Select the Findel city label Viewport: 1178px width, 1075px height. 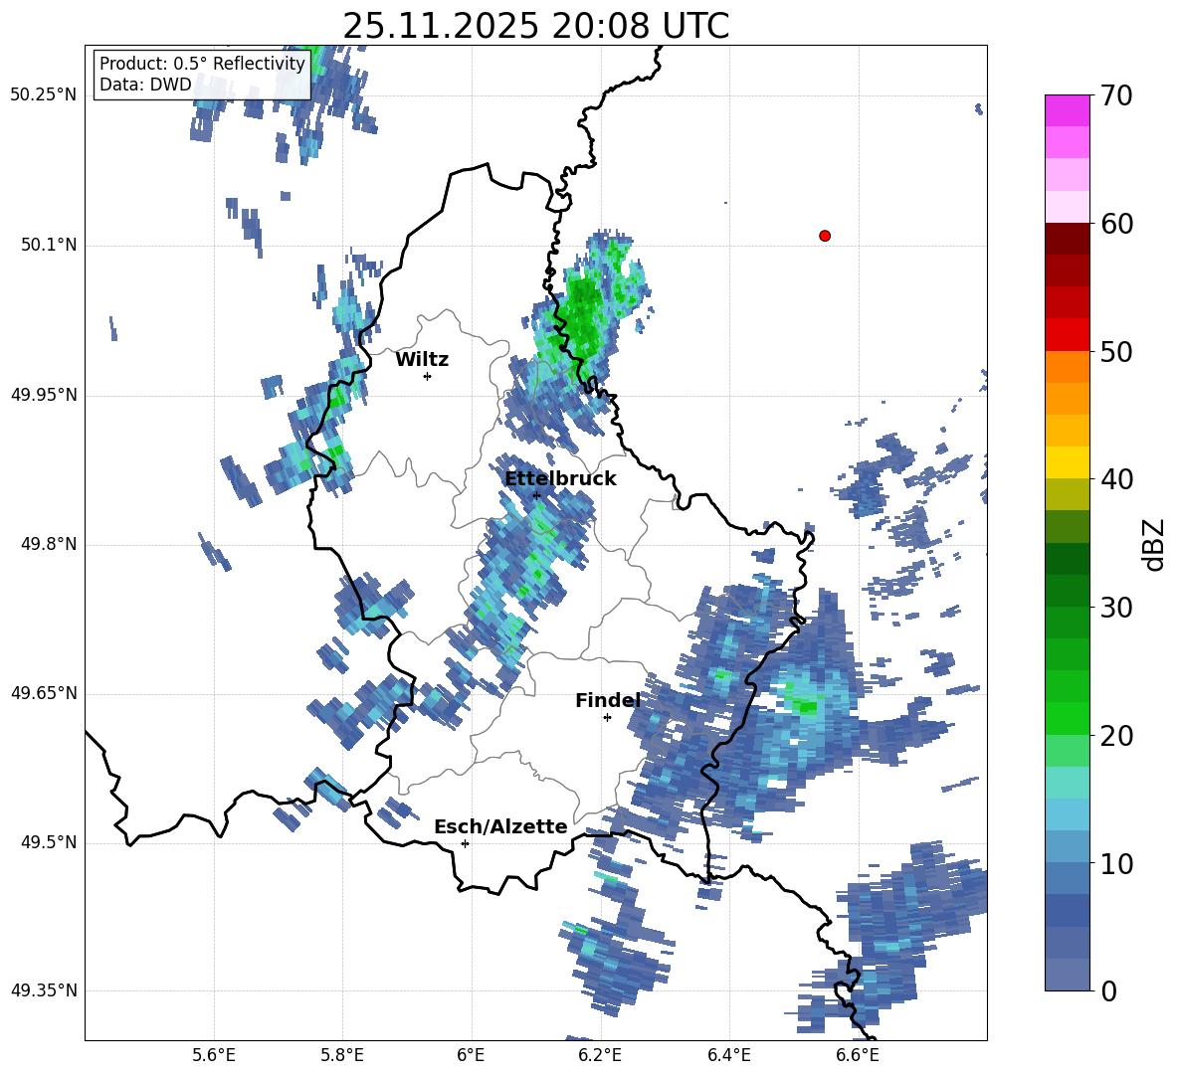(x=607, y=700)
